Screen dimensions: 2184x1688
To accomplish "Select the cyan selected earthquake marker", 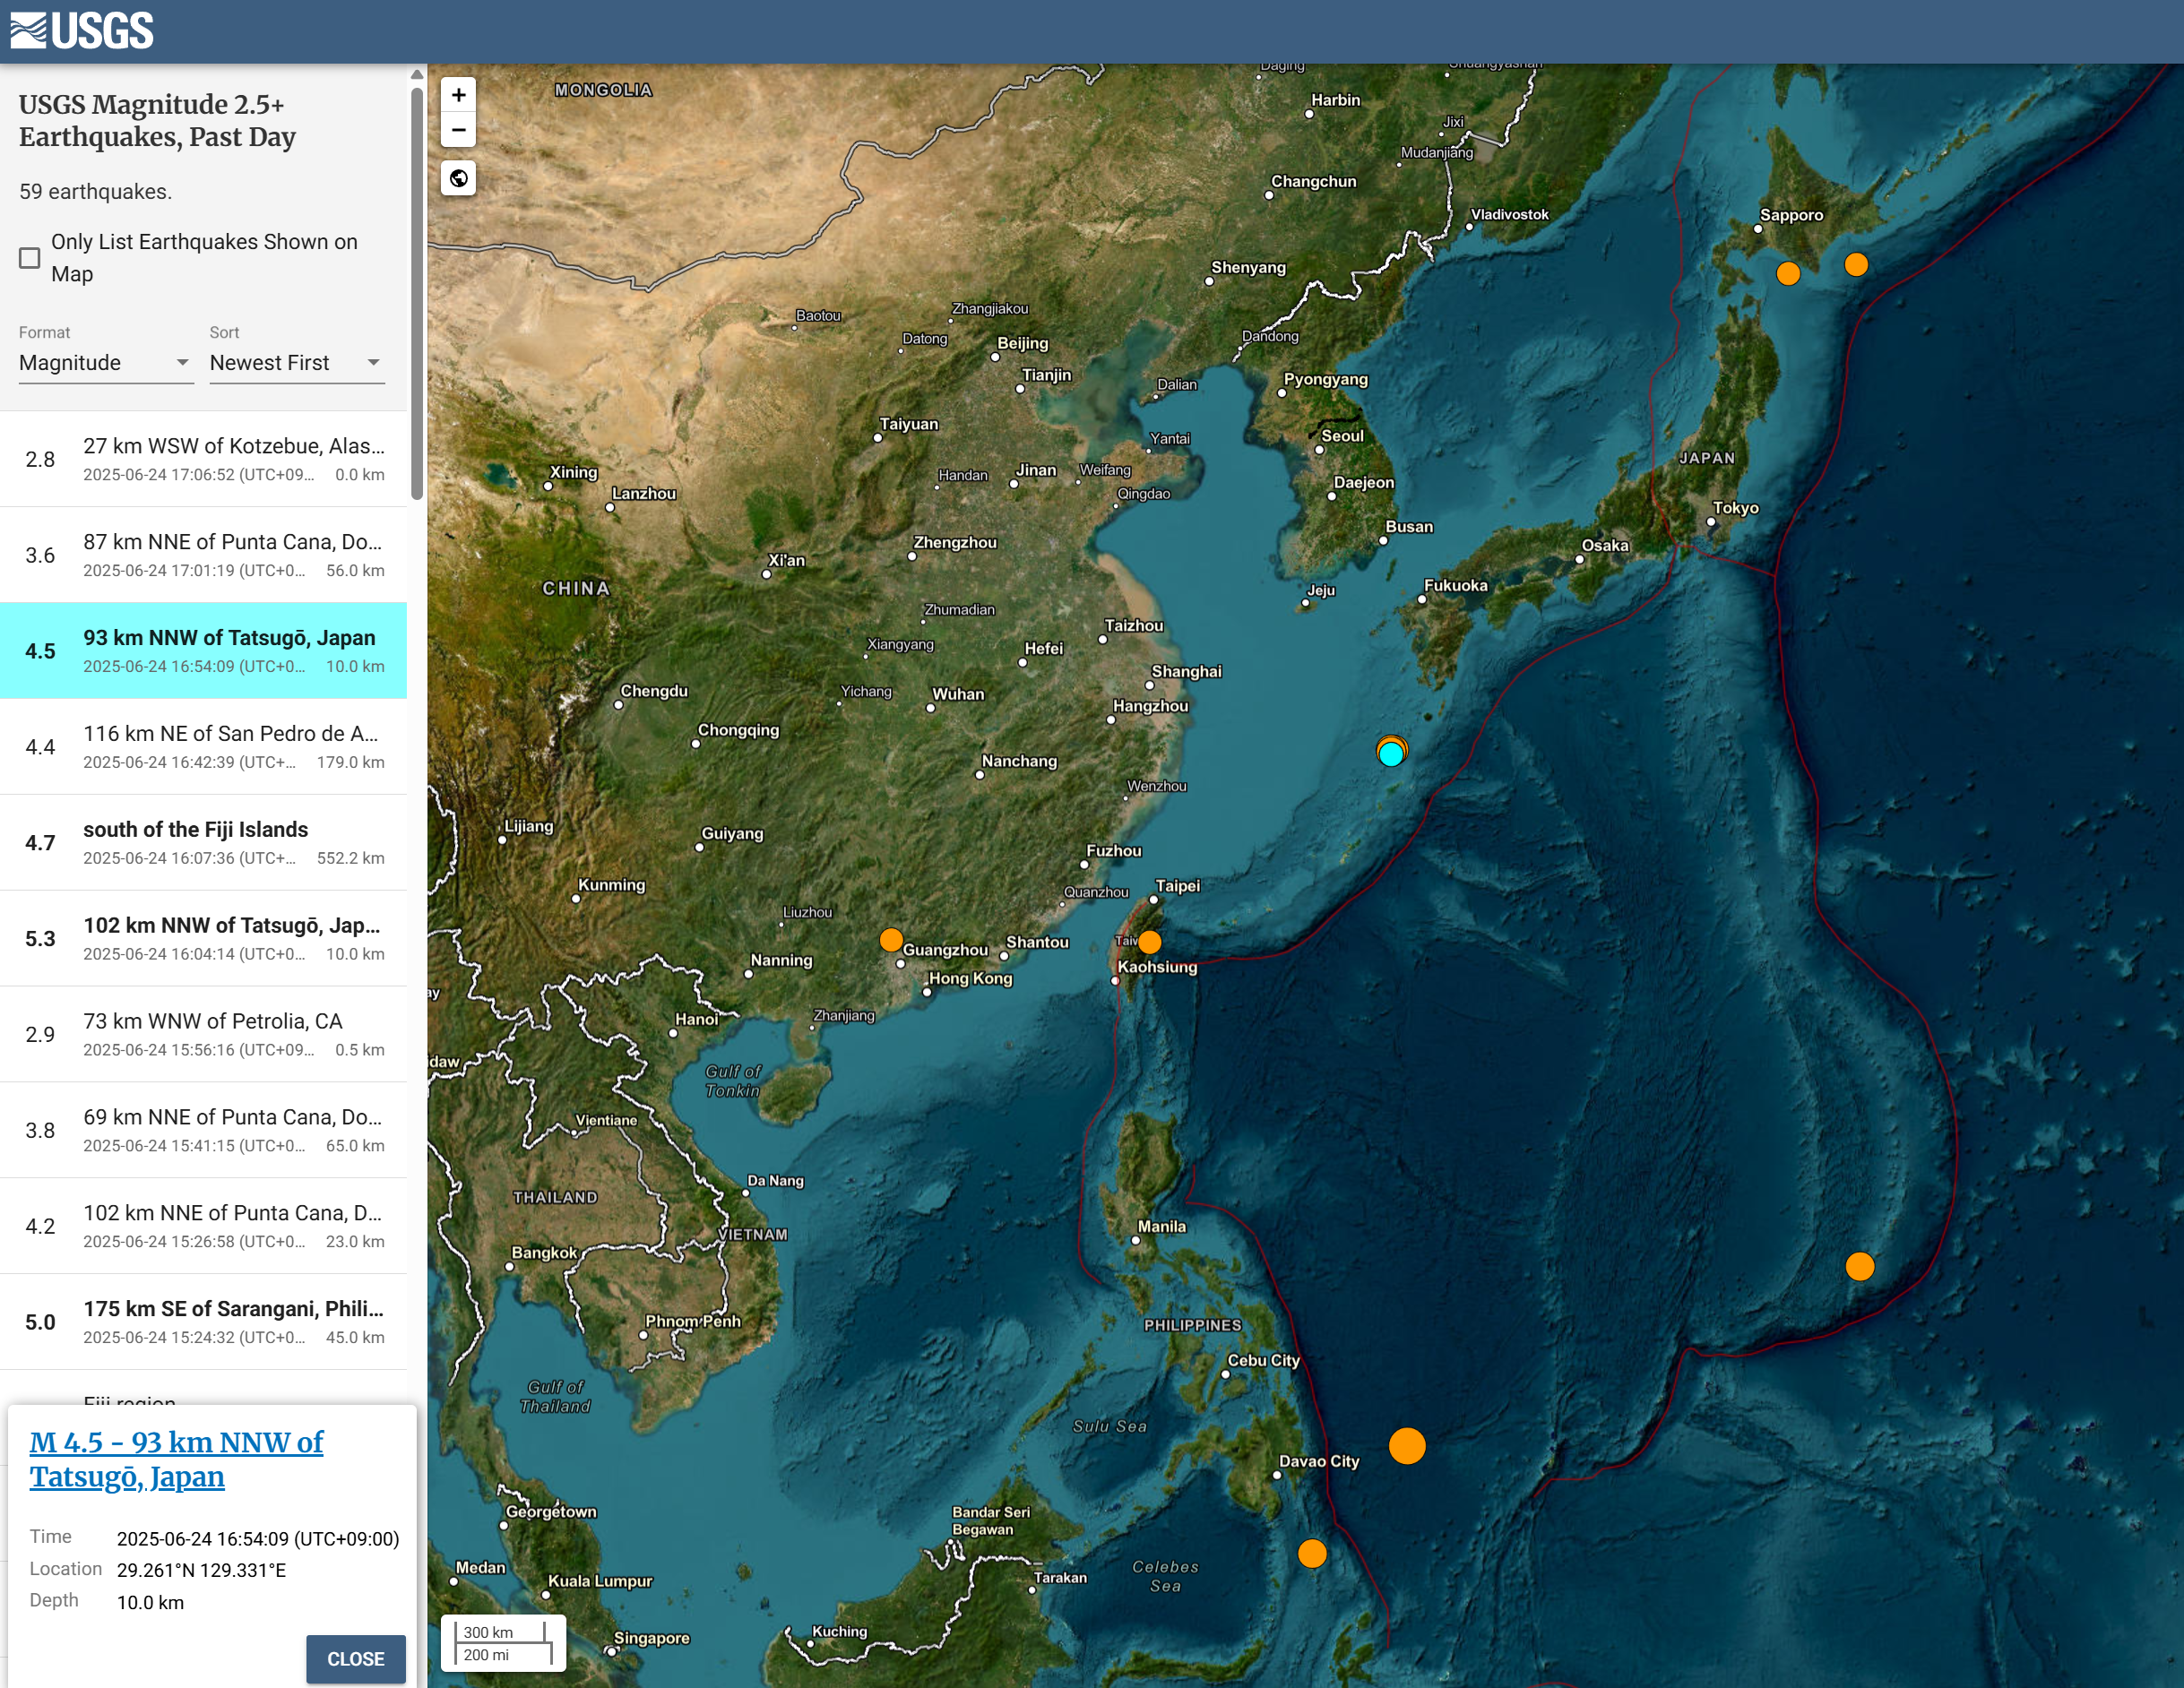I will pos(1390,754).
